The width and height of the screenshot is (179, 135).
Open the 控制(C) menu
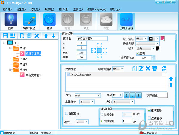point(35,9)
